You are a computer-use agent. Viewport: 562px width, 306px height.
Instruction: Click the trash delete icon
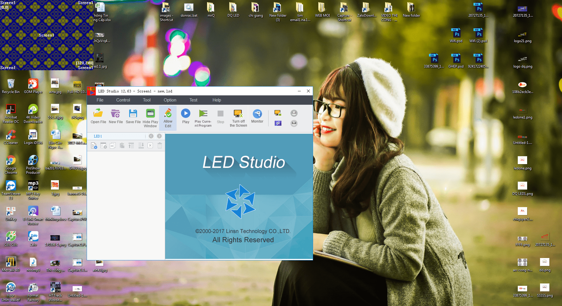(x=160, y=145)
